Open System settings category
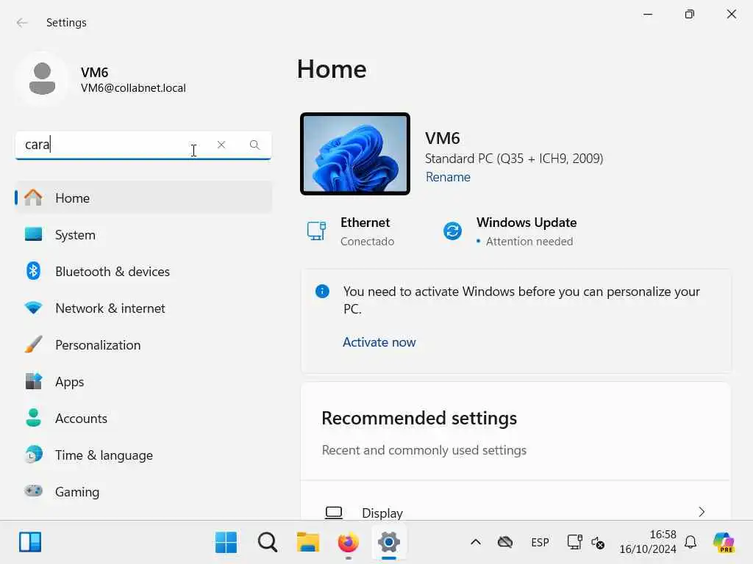 coord(143,234)
